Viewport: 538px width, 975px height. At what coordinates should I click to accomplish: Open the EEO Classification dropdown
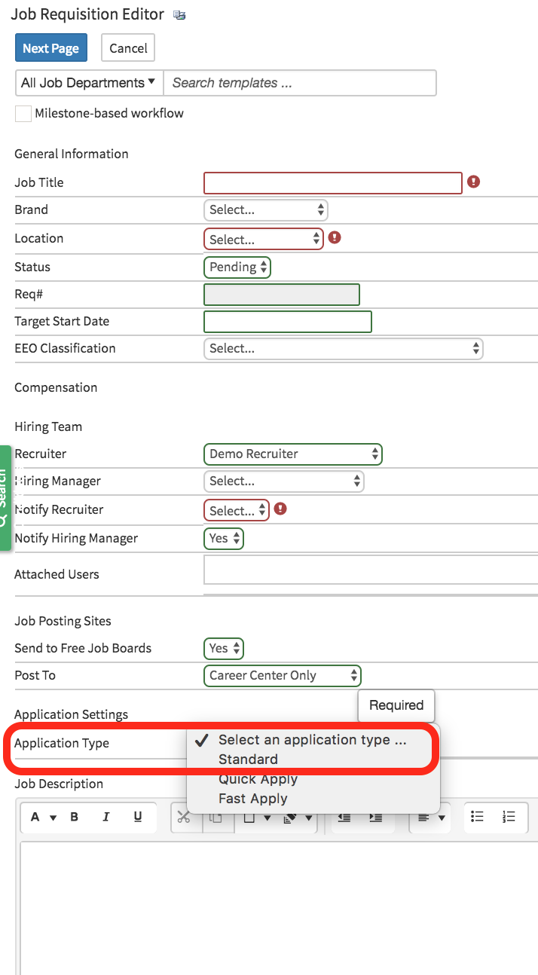click(x=343, y=348)
